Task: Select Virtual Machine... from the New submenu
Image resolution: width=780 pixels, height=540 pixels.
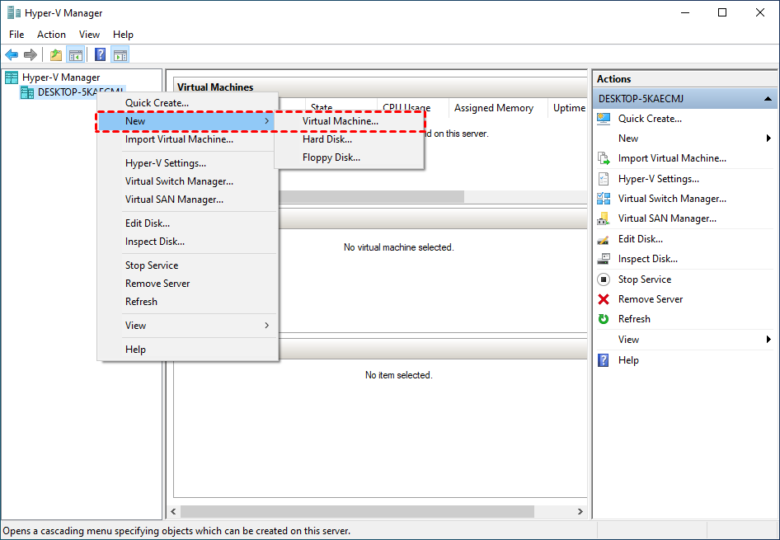Action: tap(341, 121)
